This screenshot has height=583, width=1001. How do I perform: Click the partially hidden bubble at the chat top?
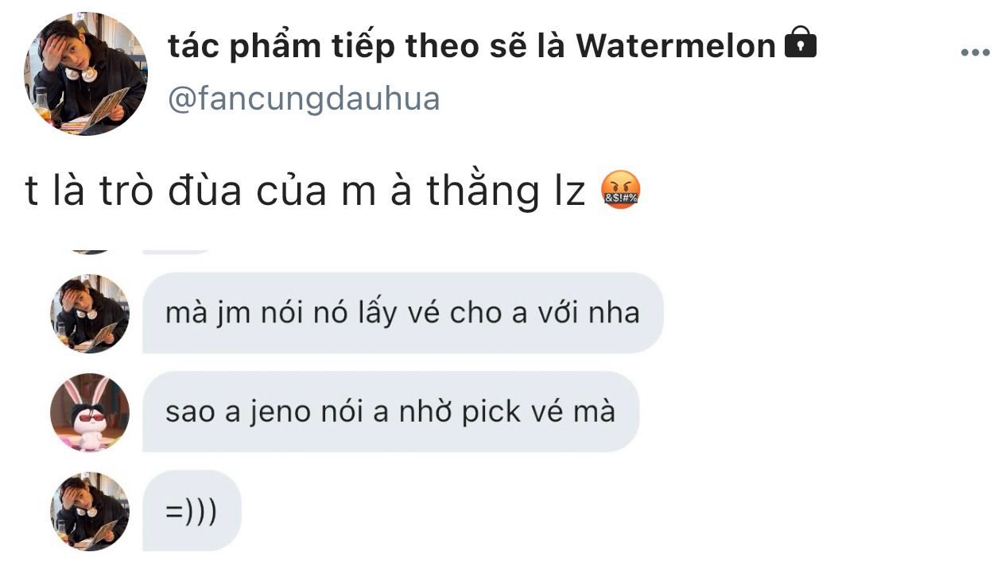coord(177,251)
